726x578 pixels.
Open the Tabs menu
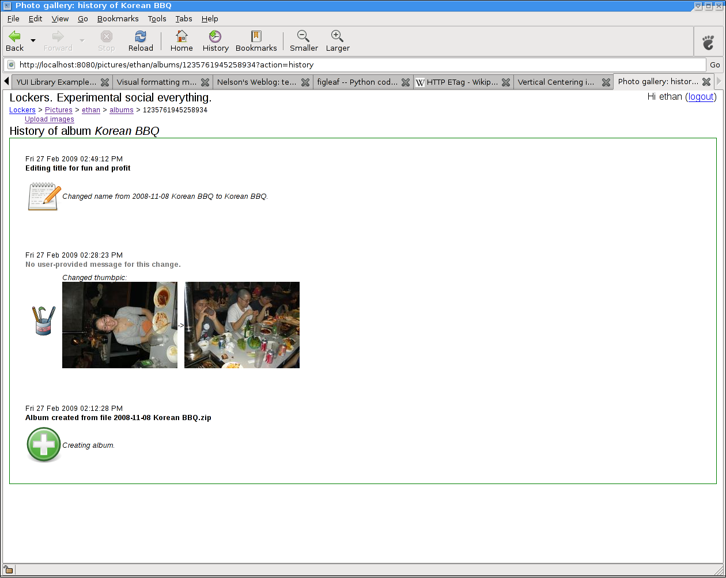[x=184, y=18]
